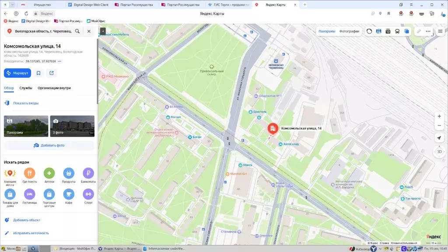448x252 pixels.
Task: Zoom in the map with plus
Action: click(439, 116)
